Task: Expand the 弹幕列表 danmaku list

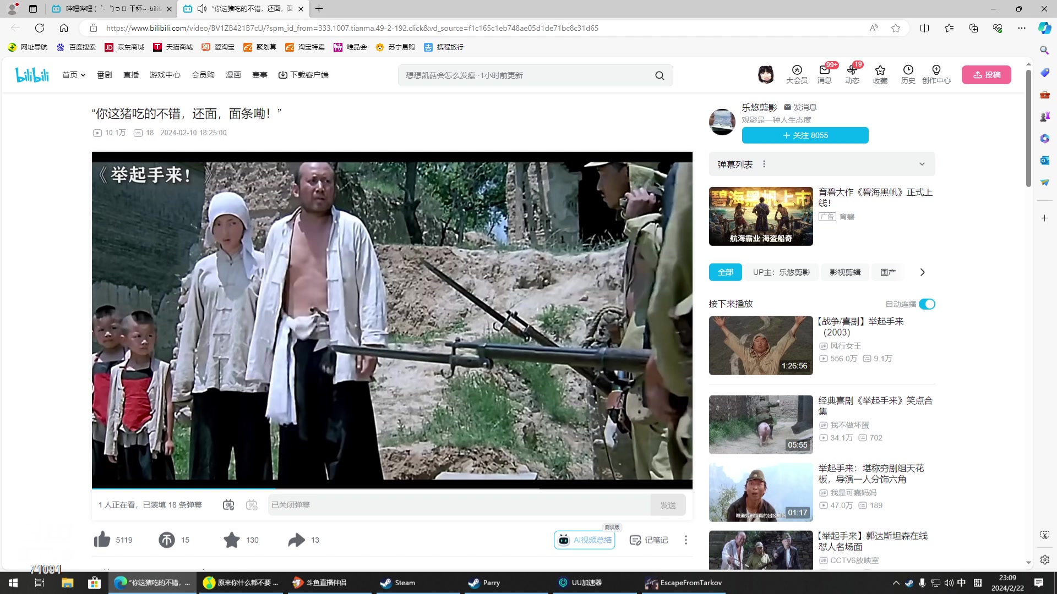Action: tap(922, 164)
